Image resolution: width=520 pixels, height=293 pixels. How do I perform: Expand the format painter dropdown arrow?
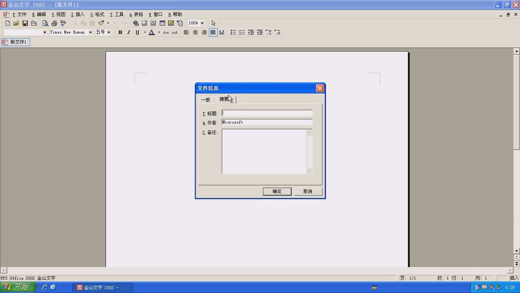(108, 23)
